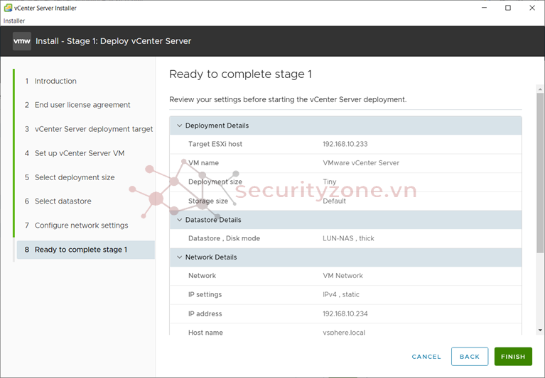Click the BACK button
This screenshot has width=545, height=378.
470,357
